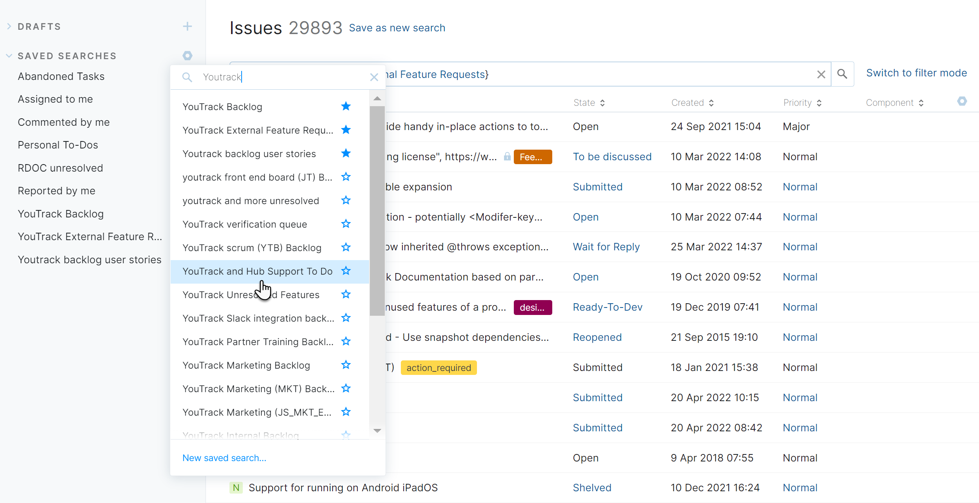
Task: Click the N badge on Android iPadOS issue
Action: coord(236,488)
